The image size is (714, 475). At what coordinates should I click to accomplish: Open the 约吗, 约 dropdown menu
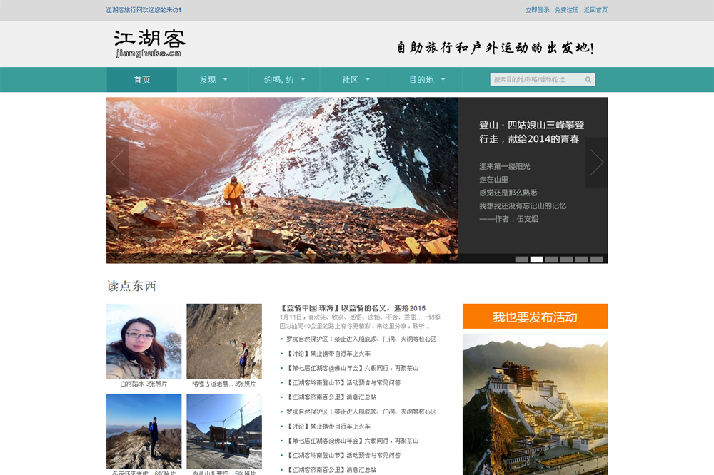click(284, 80)
